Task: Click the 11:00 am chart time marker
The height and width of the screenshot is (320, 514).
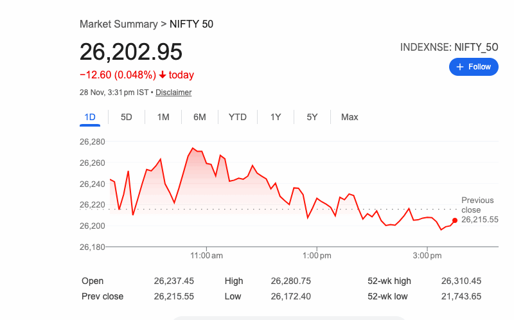Action: tap(207, 256)
